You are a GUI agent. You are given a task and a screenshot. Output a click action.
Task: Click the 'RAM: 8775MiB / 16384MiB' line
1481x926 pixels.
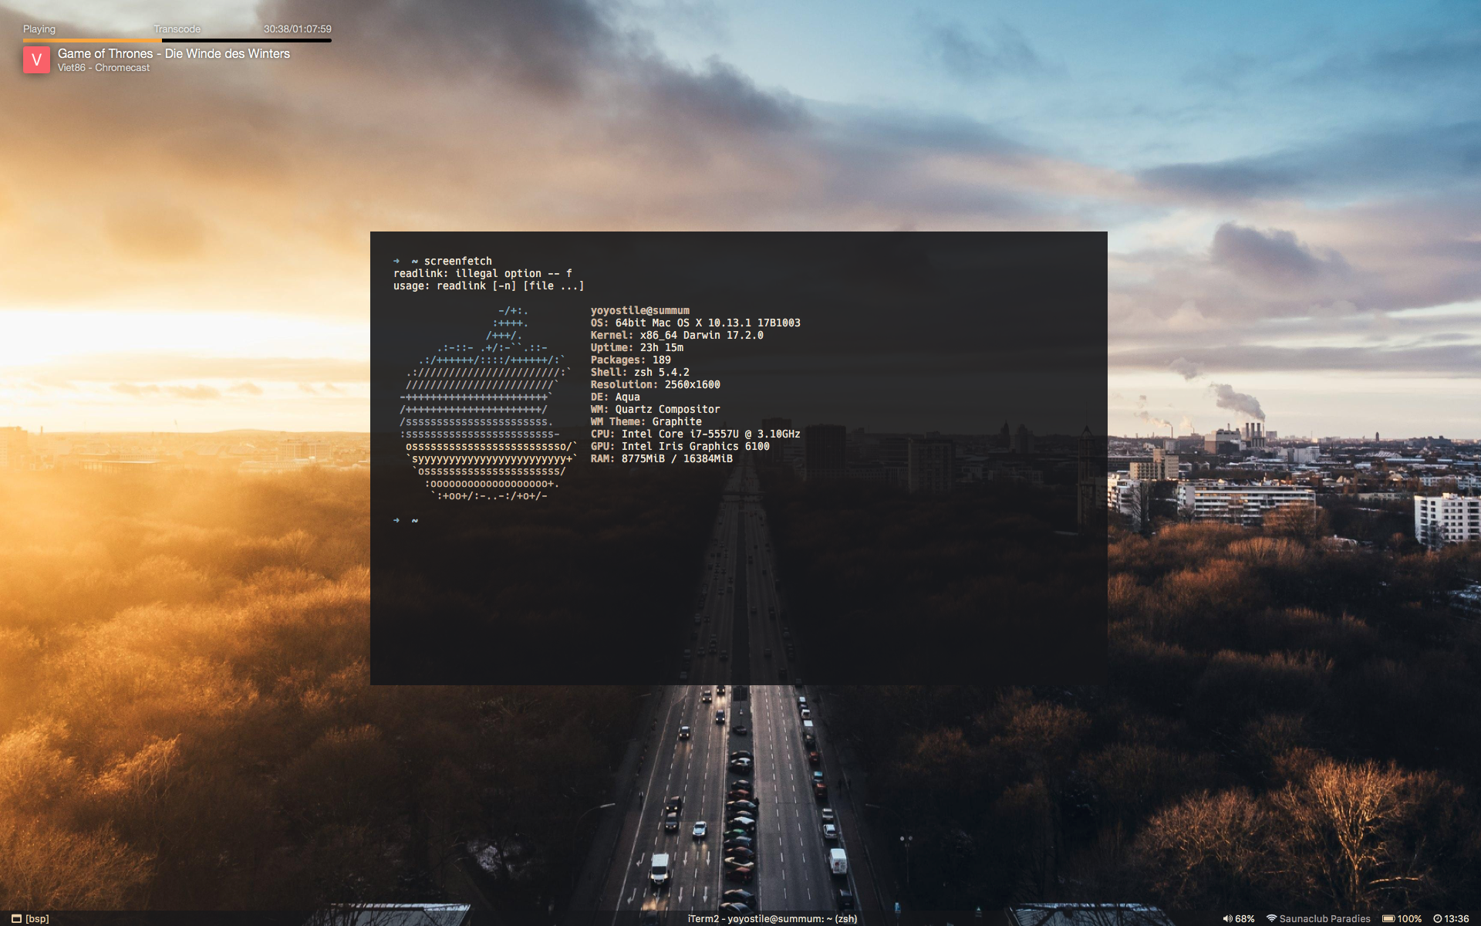(662, 458)
